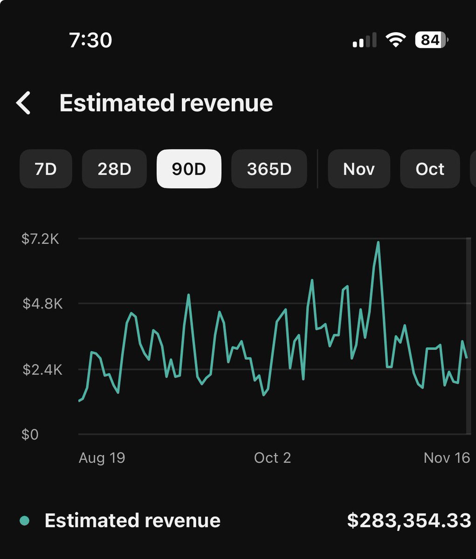The width and height of the screenshot is (476, 559).
Task: Tap the Oct 2 date label
Action: click(x=273, y=458)
